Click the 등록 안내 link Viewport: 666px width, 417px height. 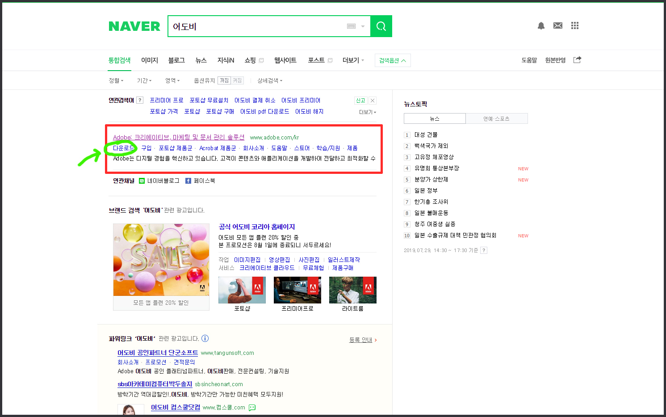click(x=361, y=340)
